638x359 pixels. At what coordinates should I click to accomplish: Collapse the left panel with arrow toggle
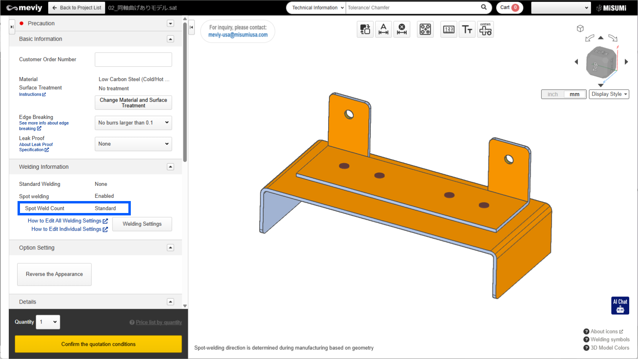(191, 27)
